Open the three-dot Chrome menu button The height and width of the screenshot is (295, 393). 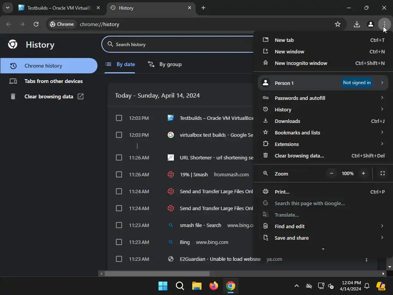click(384, 24)
